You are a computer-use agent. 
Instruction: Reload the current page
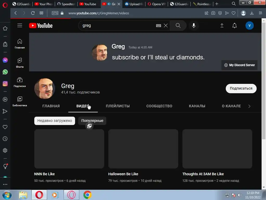coord(33,13)
